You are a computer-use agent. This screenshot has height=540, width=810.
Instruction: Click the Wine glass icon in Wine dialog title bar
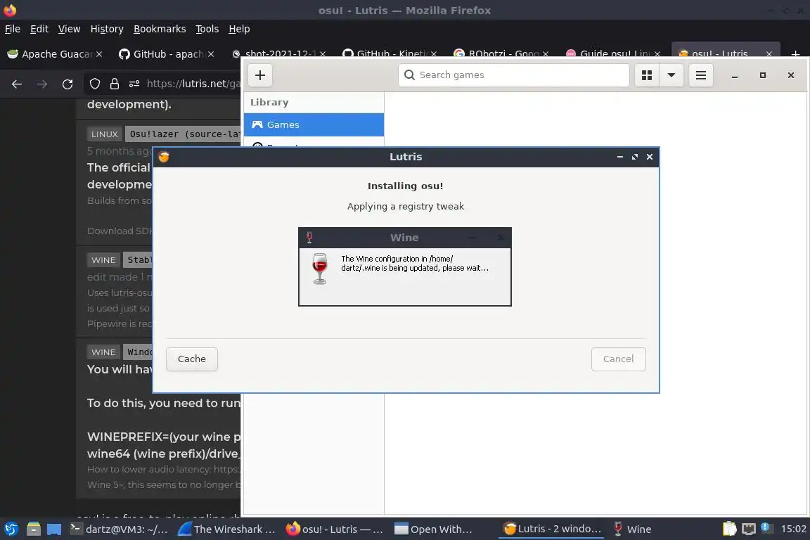(x=309, y=238)
